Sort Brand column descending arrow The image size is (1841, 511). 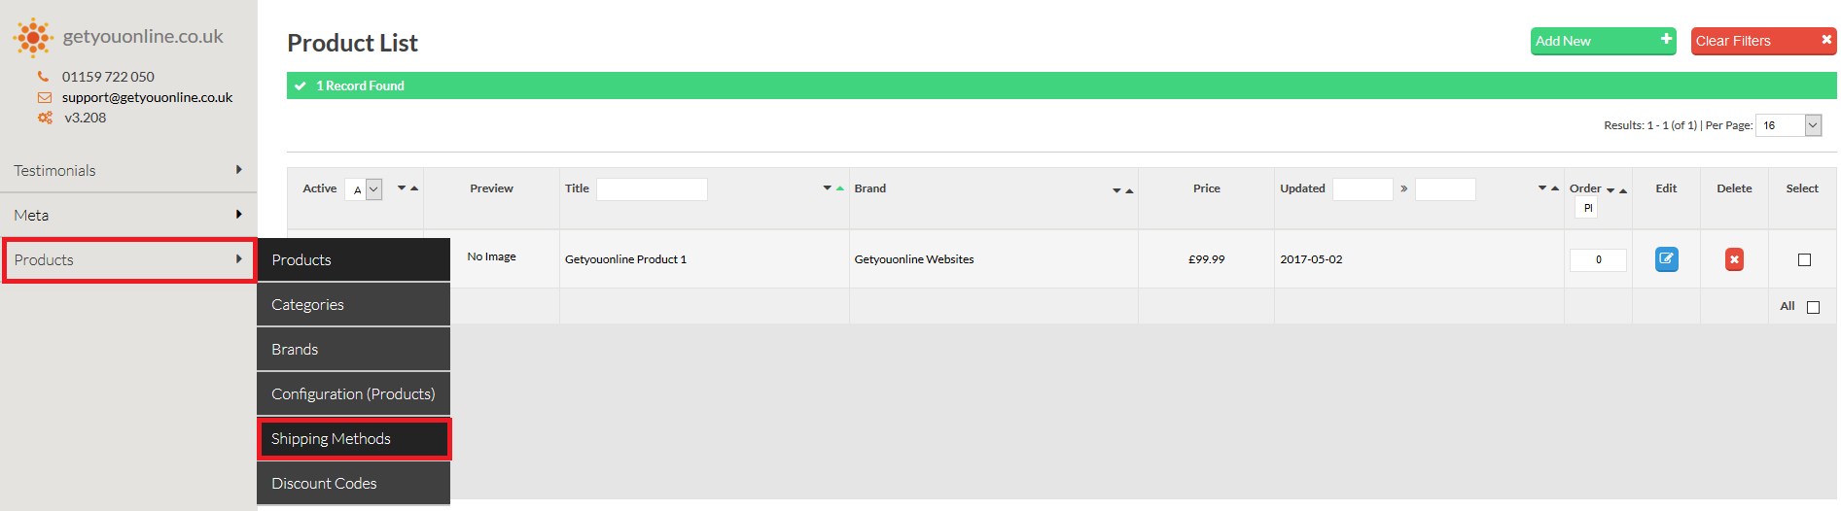coord(1116,191)
